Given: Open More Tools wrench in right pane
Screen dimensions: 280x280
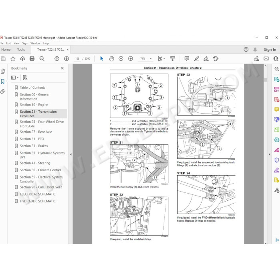Looking at the screenshot, I should (x=277, y=190).
